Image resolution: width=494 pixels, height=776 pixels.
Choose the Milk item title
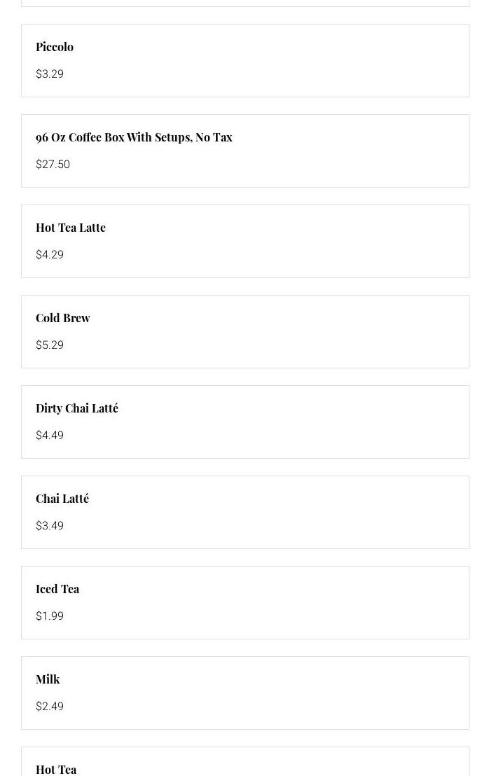(48, 679)
